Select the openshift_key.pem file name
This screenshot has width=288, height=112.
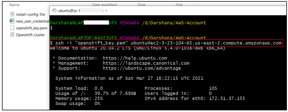(x=32, y=28)
